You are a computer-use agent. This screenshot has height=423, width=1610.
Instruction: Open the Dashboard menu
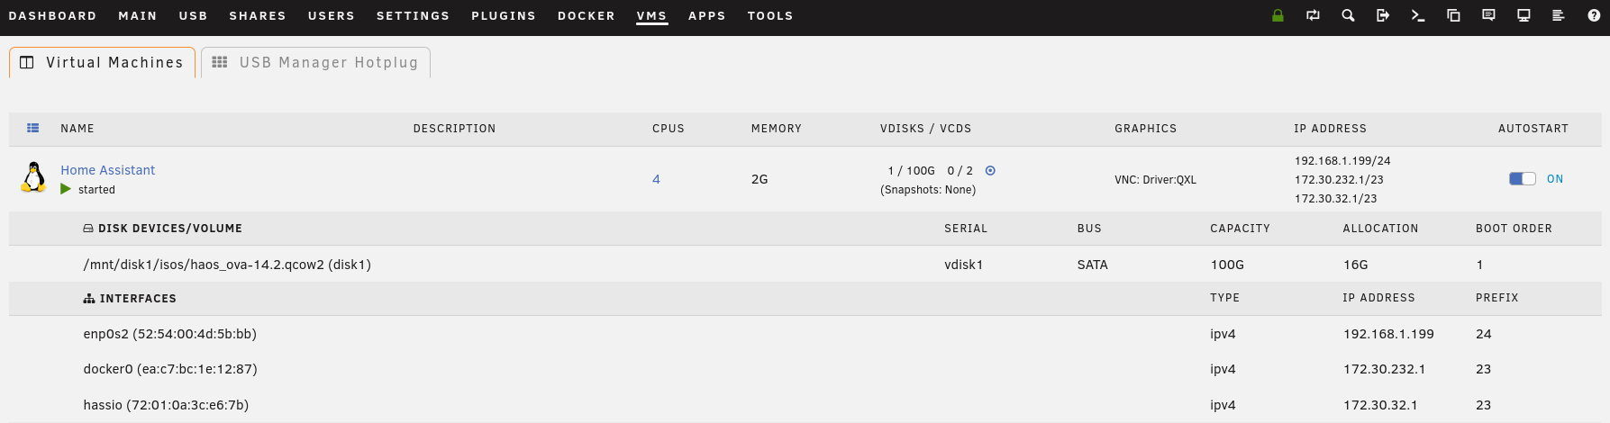click(x=52, y=16)
